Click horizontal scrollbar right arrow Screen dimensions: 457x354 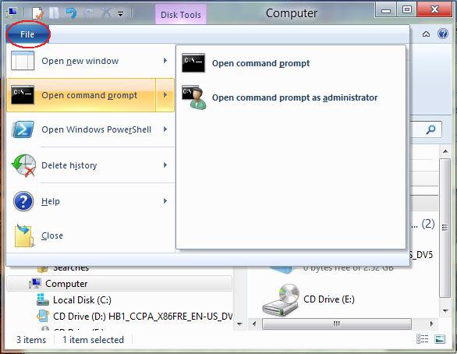tap(431, 324)
